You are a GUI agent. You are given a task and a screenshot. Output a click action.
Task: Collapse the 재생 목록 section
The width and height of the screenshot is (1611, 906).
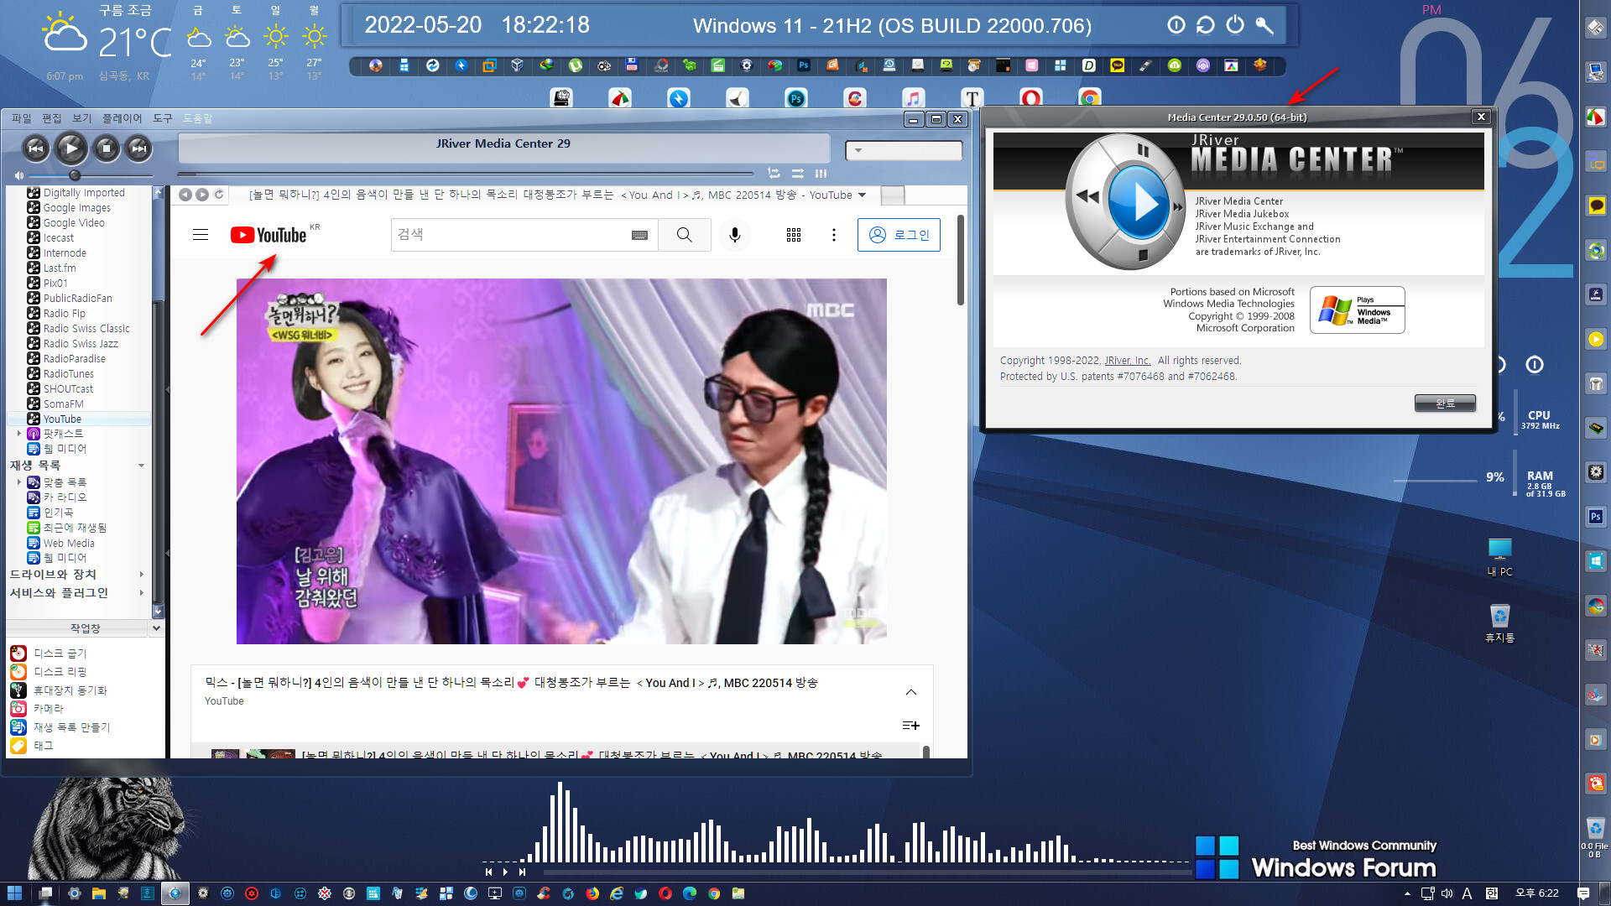[x=141, y=466]
